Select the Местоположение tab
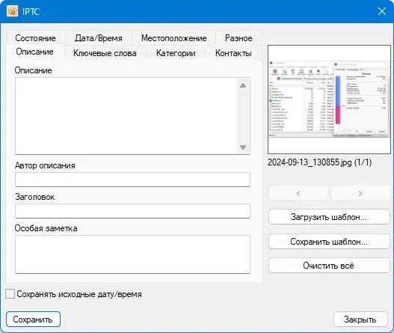 (174, 38)
